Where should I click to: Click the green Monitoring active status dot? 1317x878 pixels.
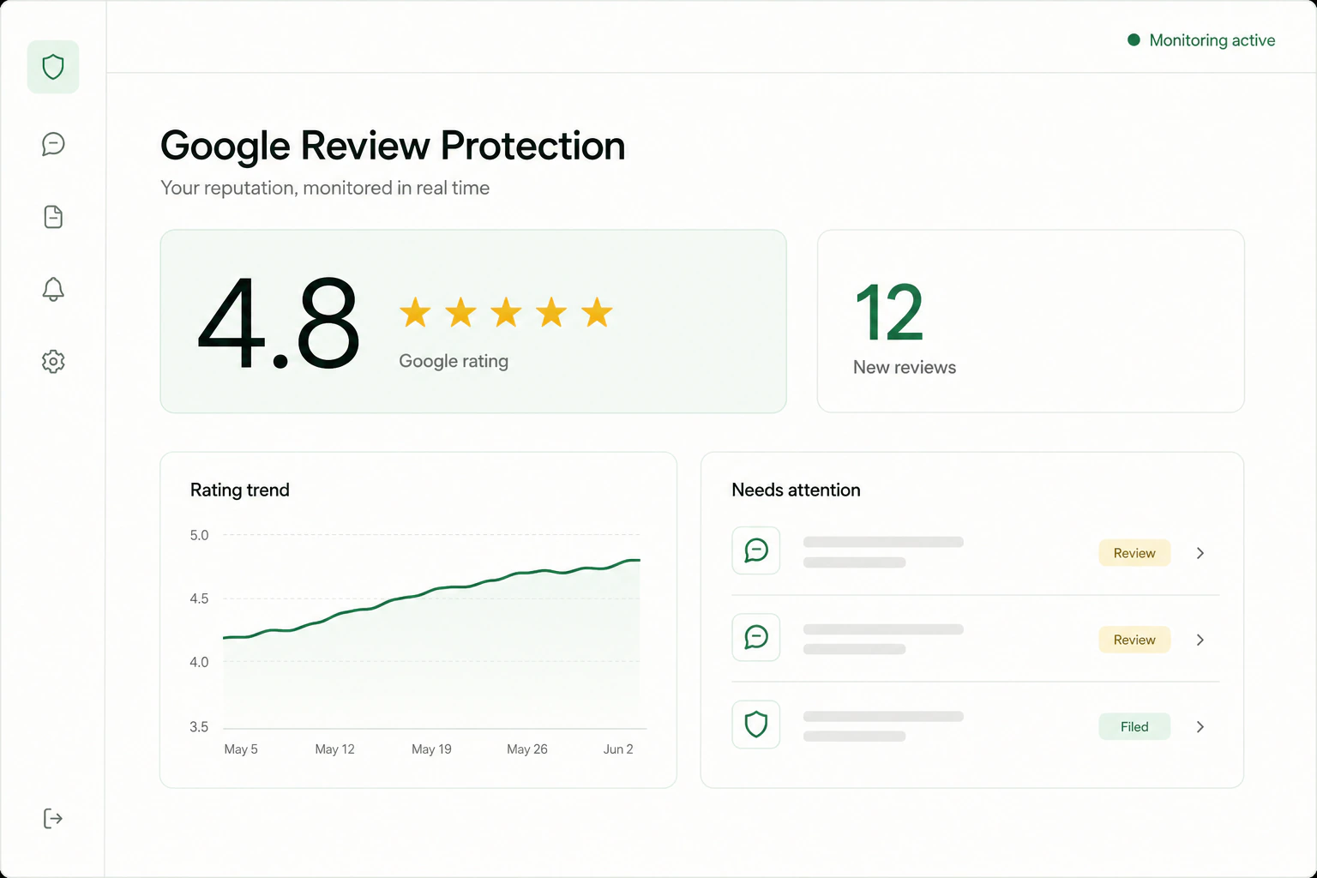point(1134,39)
